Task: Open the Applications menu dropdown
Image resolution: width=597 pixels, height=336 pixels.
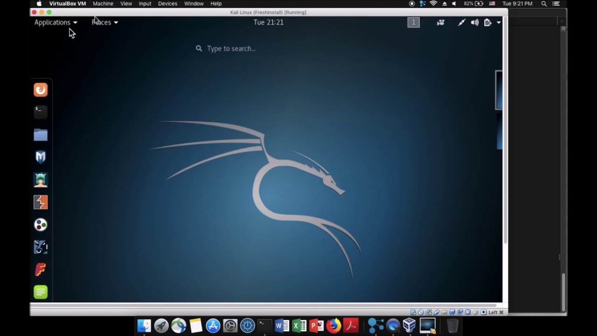Action: click(x=56, y=22)
